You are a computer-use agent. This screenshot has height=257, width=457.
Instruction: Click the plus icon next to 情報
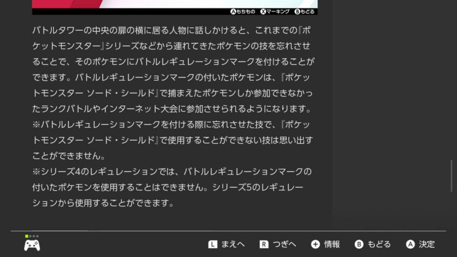click(316, 244)
